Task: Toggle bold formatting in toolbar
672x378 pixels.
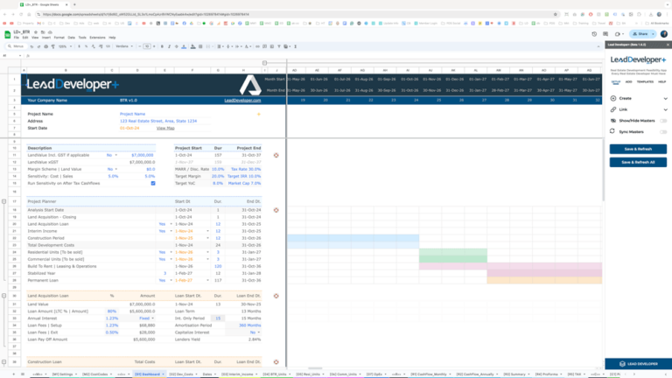Action: point(163,45)
